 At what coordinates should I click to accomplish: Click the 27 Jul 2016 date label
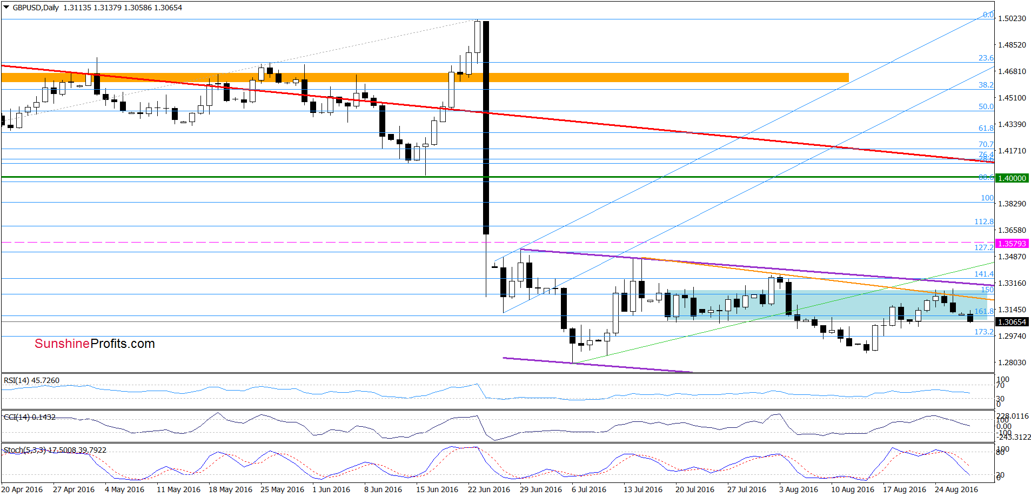point(747,489)
